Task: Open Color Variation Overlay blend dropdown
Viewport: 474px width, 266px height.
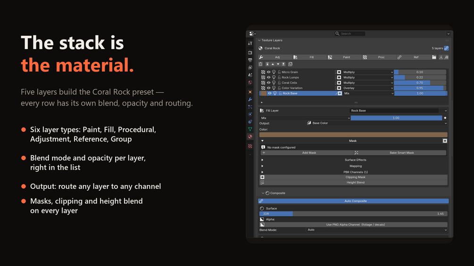Action: click(x=367, y=88)
